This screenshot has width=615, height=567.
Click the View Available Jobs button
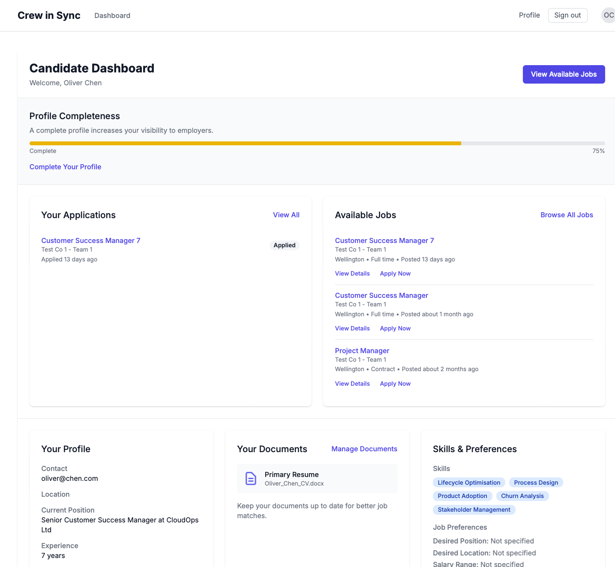click(x=564, y=74)
